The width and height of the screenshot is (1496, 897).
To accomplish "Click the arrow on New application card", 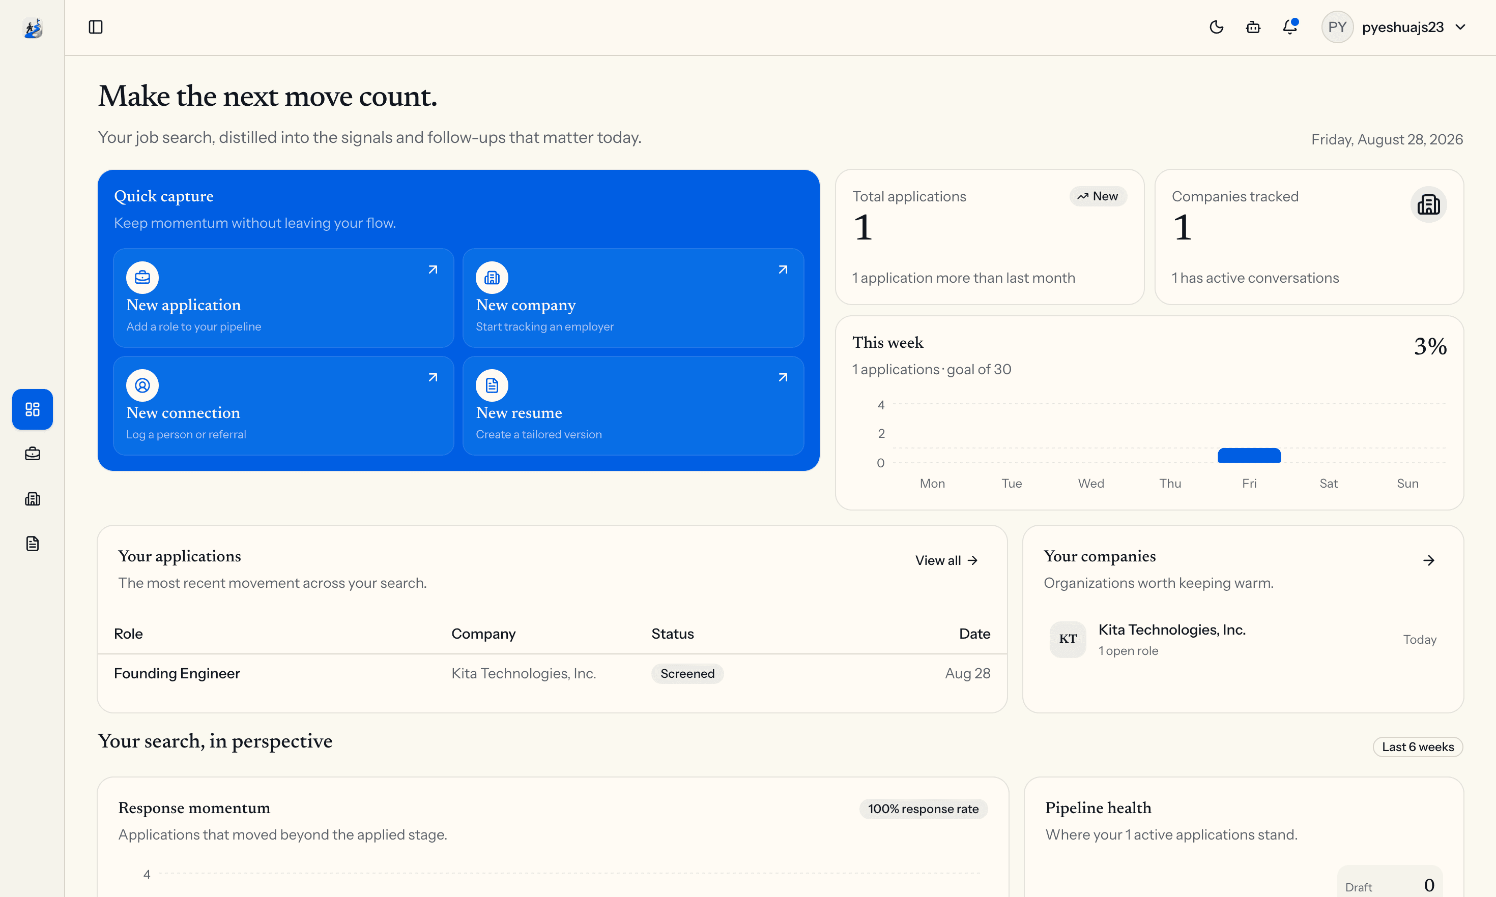I will point(433,270).
